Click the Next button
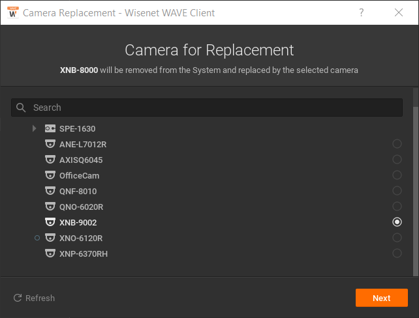Viewport: 419px width, 318px height. [x=381, y=298]
